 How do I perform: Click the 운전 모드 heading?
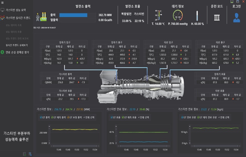click(x=217, y=6)
